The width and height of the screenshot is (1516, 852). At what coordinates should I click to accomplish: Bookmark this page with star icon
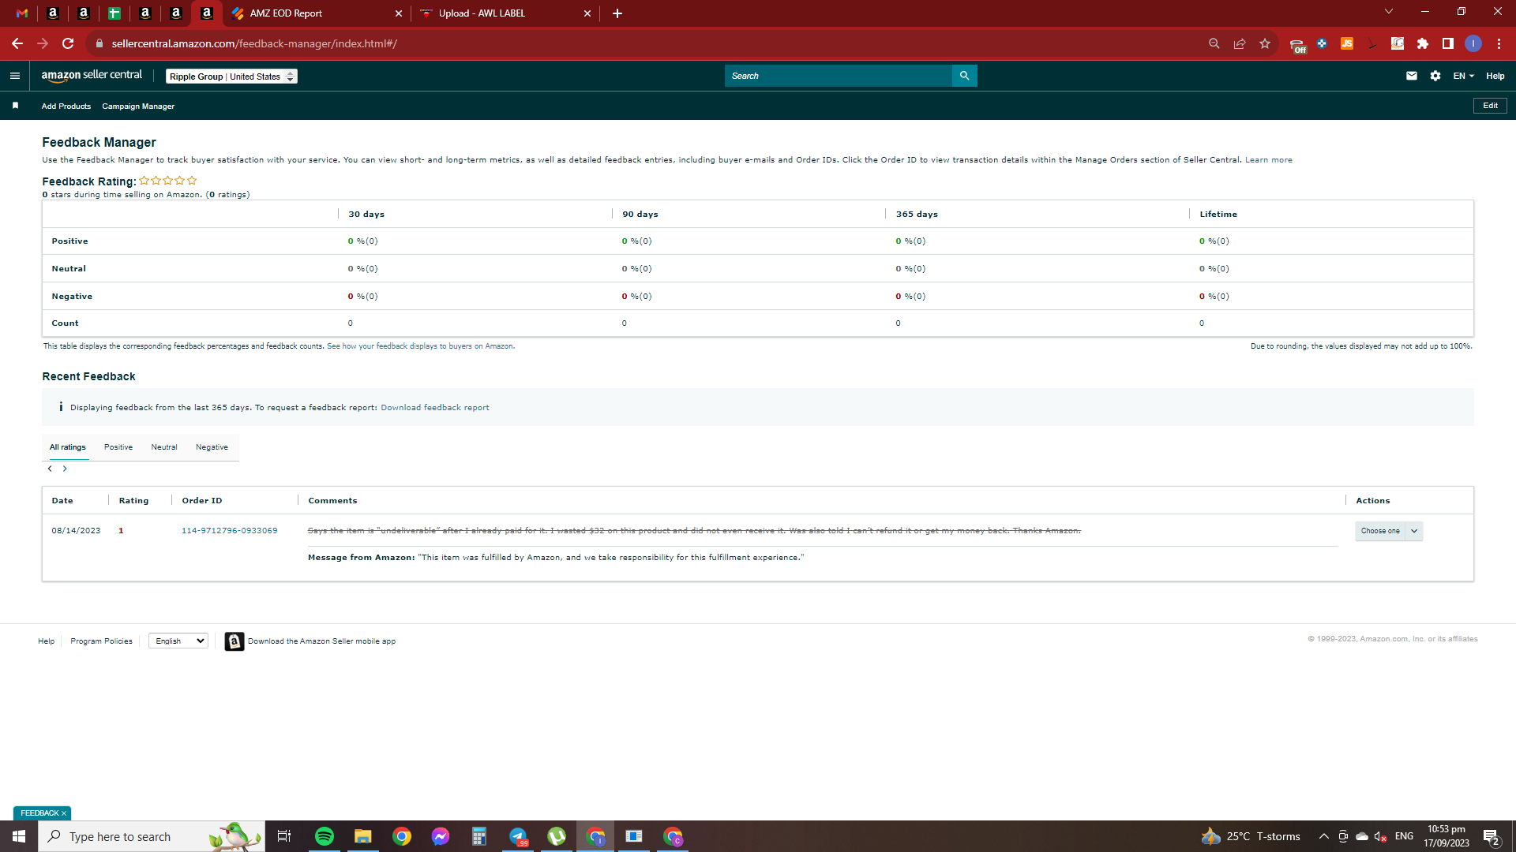point(1265,43)
